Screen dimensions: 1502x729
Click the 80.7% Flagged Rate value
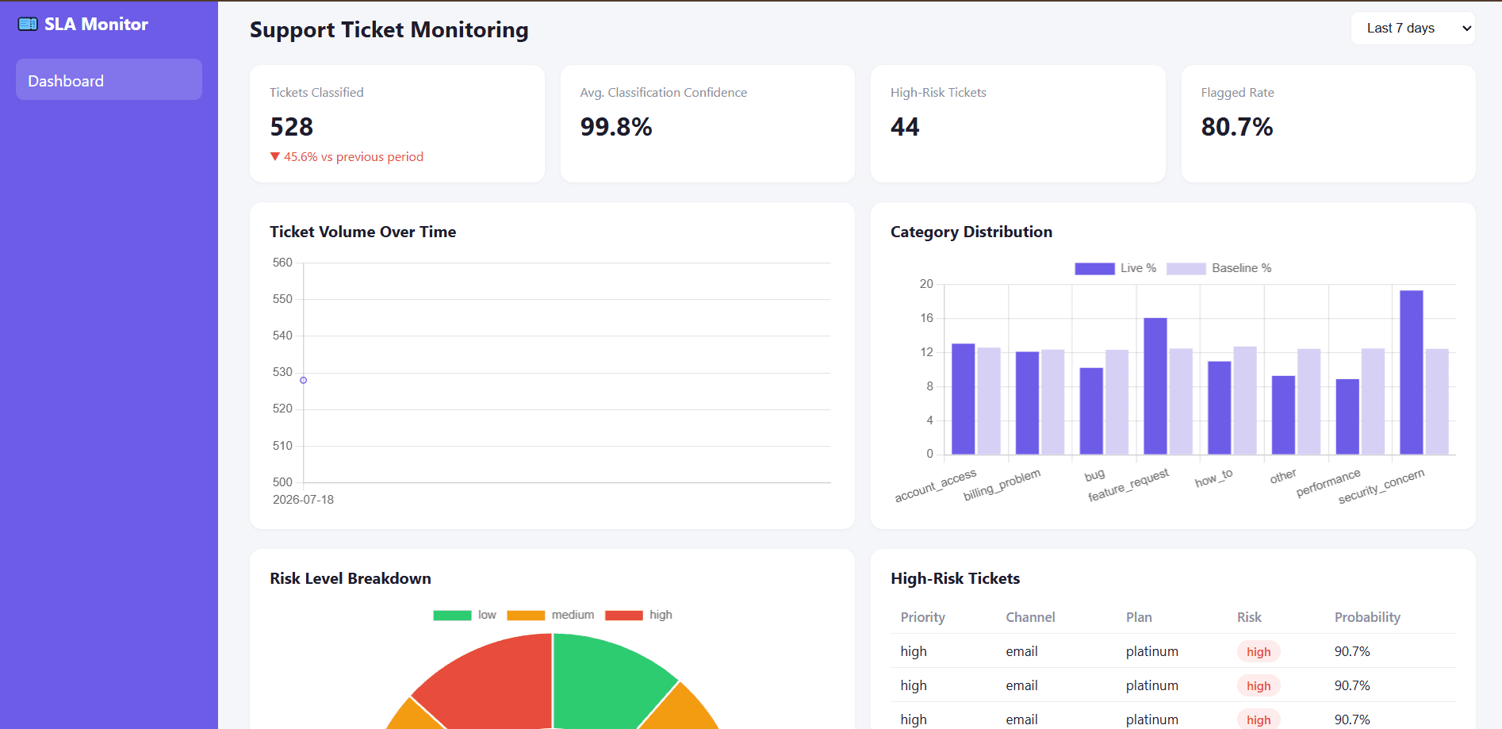(1237, 127)
